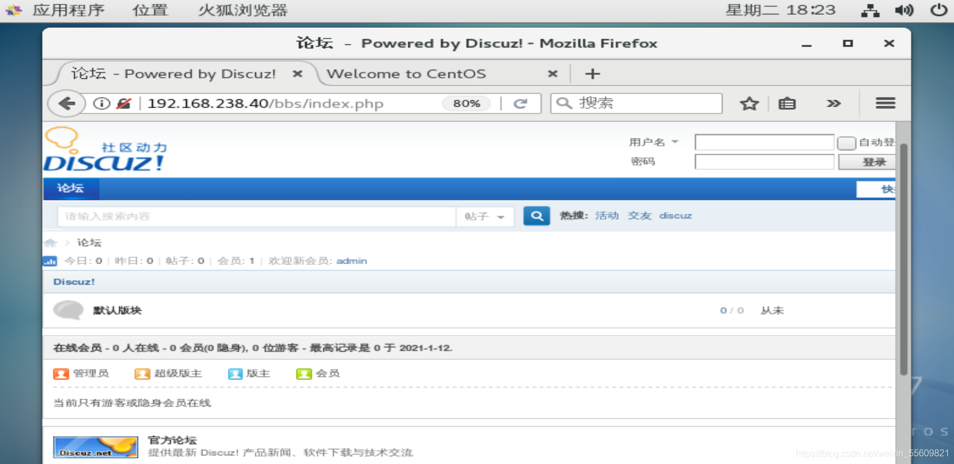Click the super moderator user icon
The width and height of the screenshot is (954, 464).
pyautogui.click(x=142, y=374)
